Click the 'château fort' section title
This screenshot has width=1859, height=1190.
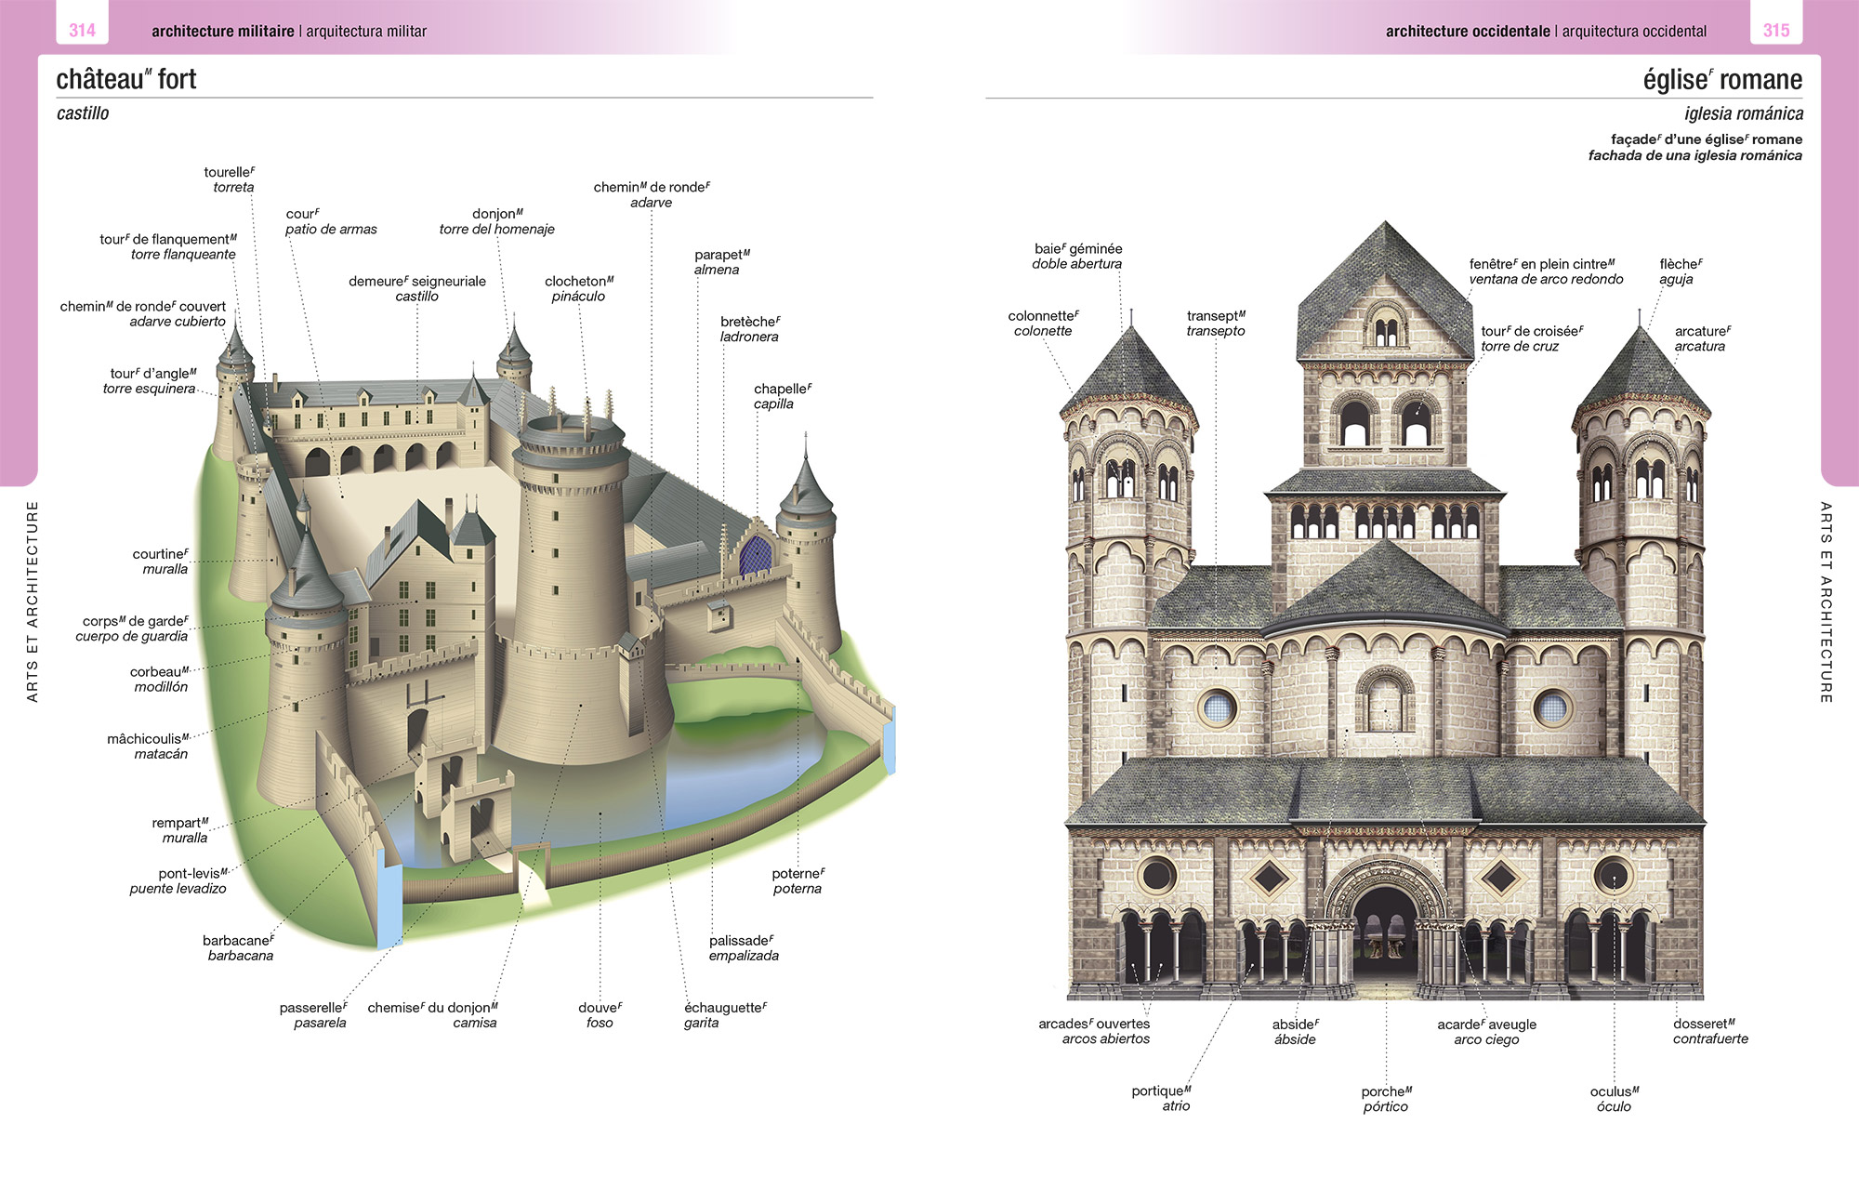point(126,79)
